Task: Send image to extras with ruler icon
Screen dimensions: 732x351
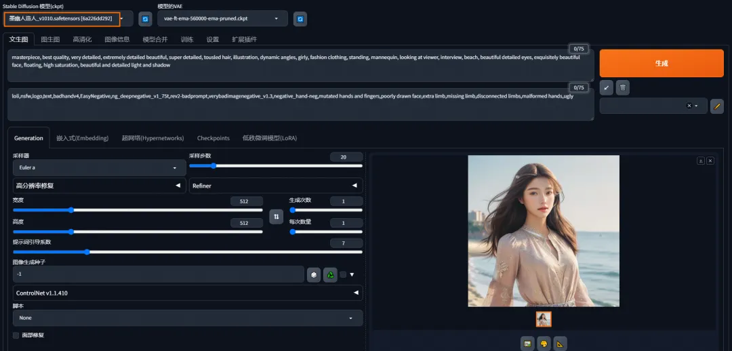Action: click(x=561, y=344)
